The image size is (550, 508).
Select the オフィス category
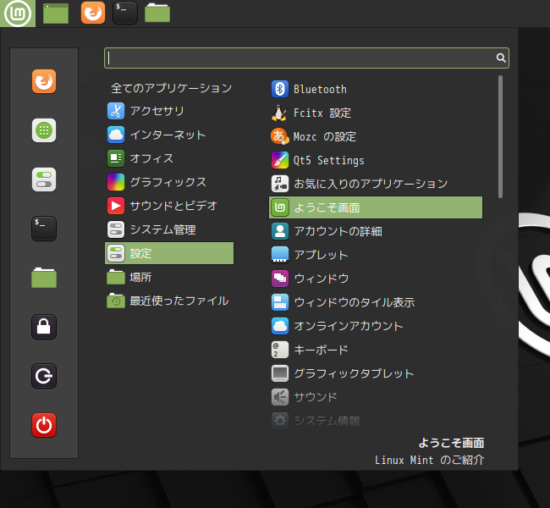tap(169, 158)
